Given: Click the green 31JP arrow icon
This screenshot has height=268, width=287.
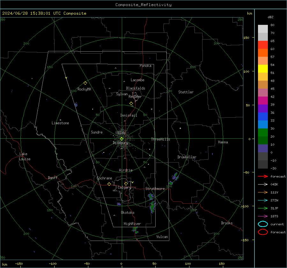Looking at the screenshot, I should (263, 208).
